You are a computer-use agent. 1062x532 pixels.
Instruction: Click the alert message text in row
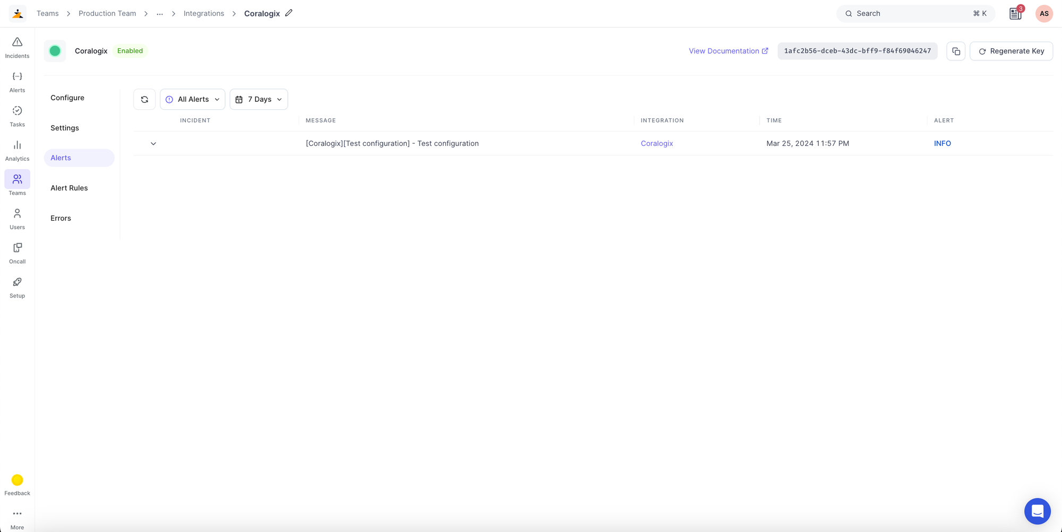point(392,143)
